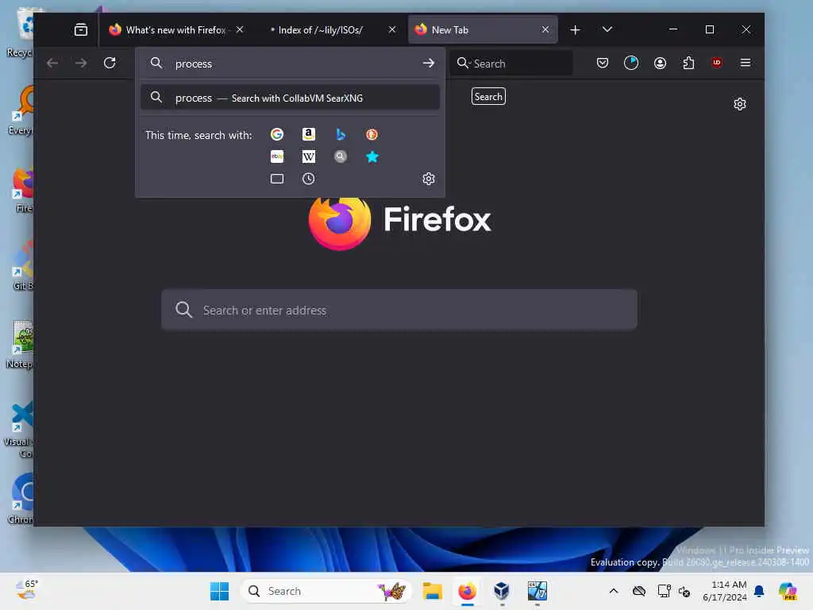Image resolution: width=813 pixels, height=610 pixels.
Task: Launch Copilot preview from the taskbar
Action: 788,591
